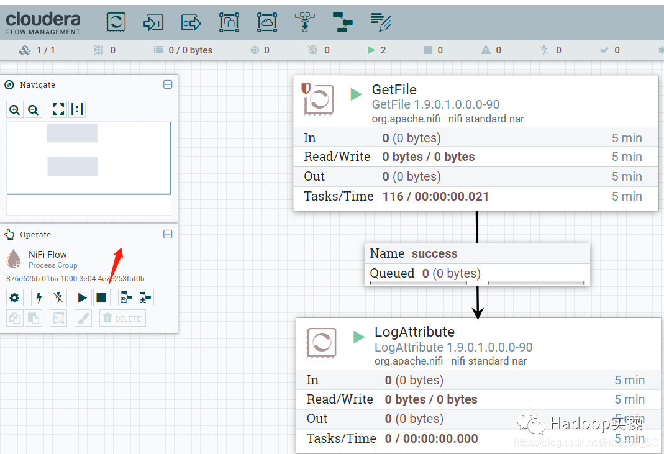This screenshot has height=454, width=664.
Task: Click the Upload Template icon
Action: pyautogui.click(x=145, y=297)
